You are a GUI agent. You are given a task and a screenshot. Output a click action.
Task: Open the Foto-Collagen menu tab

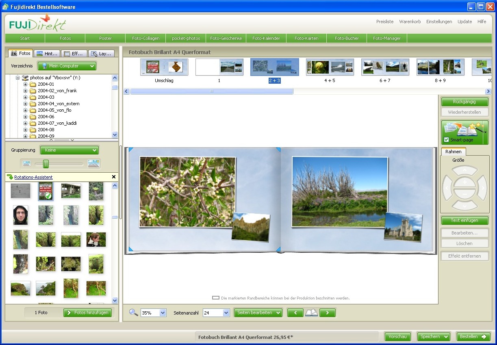[x=145, y=38]
